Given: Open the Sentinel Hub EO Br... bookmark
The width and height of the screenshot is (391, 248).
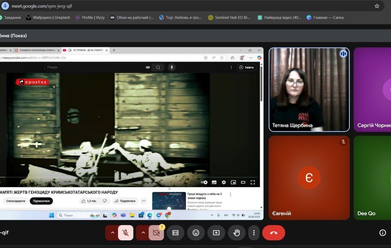Looking at the screenshot, I should (229, 18).
